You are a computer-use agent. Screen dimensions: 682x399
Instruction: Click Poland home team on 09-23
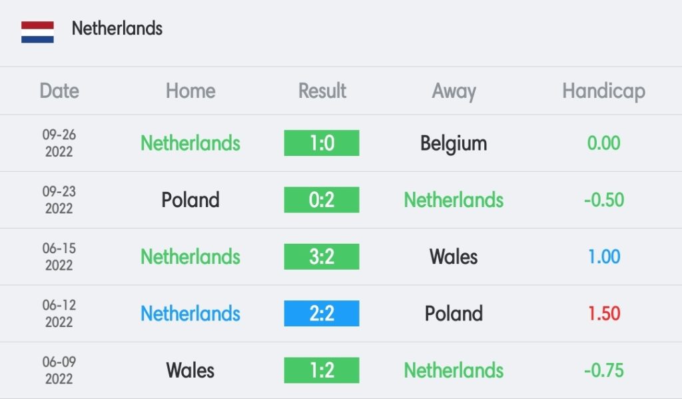tap(190, 200)
